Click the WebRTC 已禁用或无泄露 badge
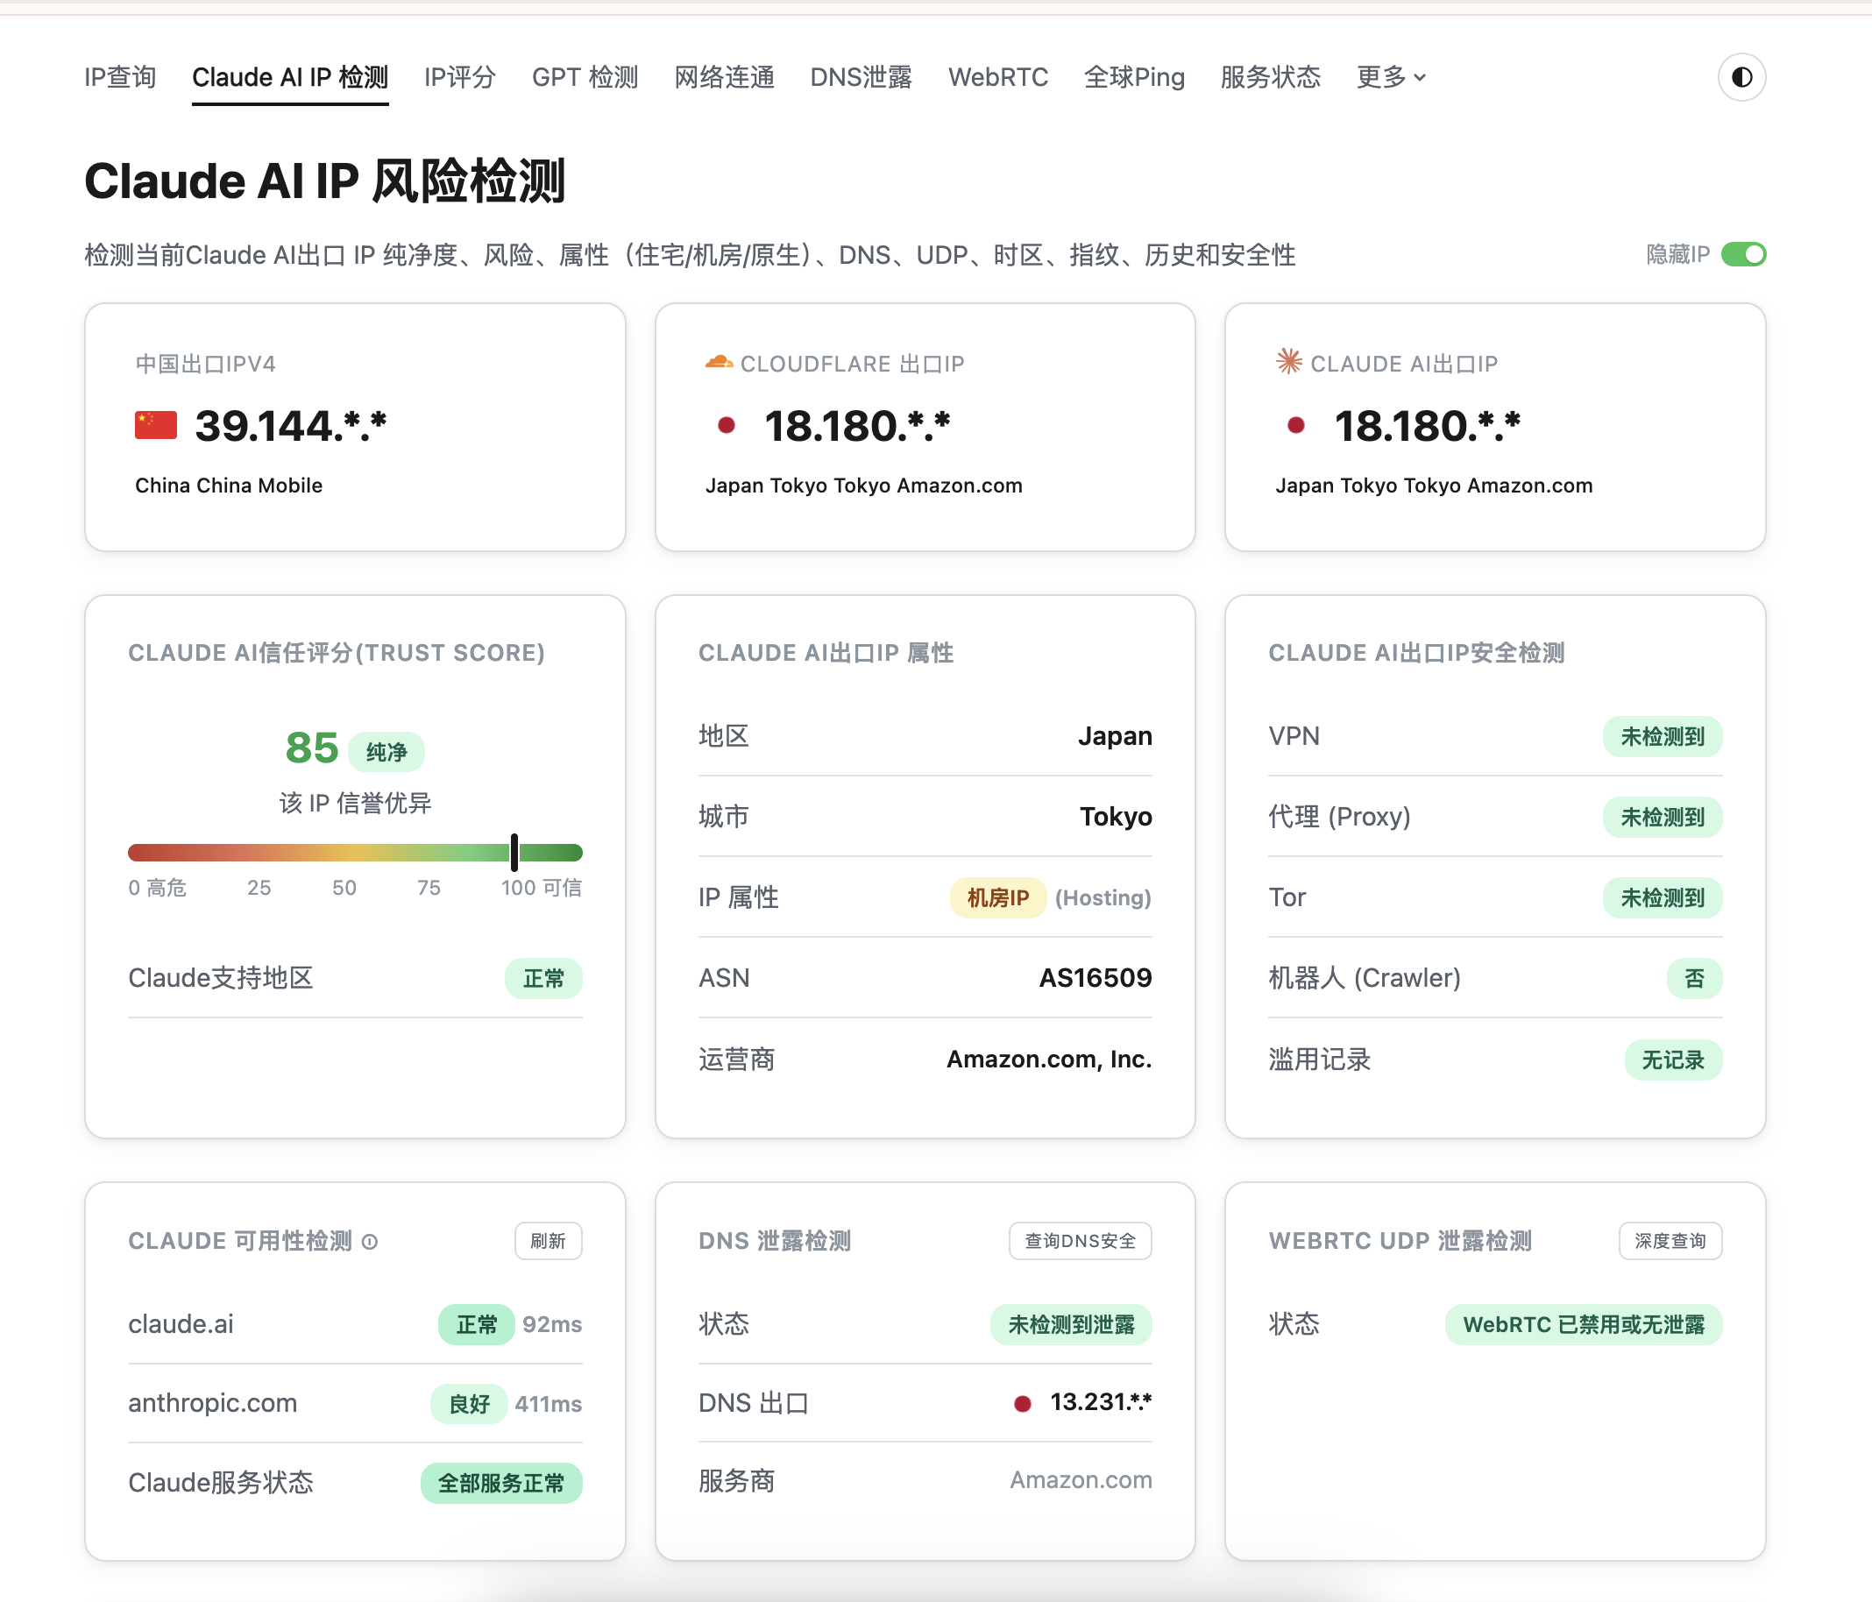Viewport: 1872px width, 1602px height. pos(1584,1324)
